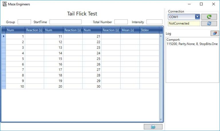The height and width of the screenshot is (131, 220).
Task: Click the blue refresh ports button
Action: click(209, 23)
